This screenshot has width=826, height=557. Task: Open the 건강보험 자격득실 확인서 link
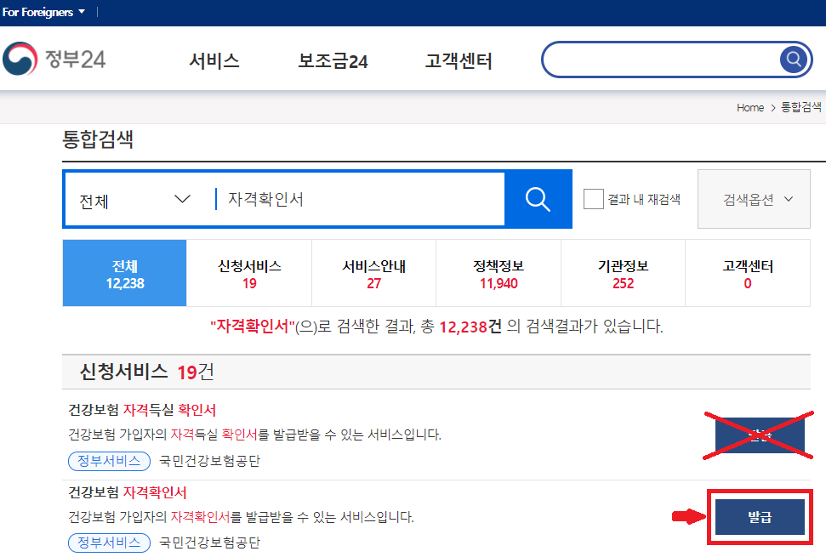[142, 411]
